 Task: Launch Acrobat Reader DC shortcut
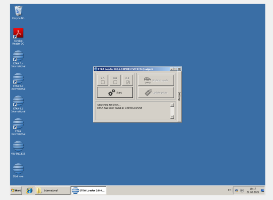(x=18, y=36)
